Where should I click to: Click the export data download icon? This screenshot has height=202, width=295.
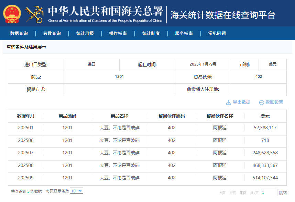[228, 102]
